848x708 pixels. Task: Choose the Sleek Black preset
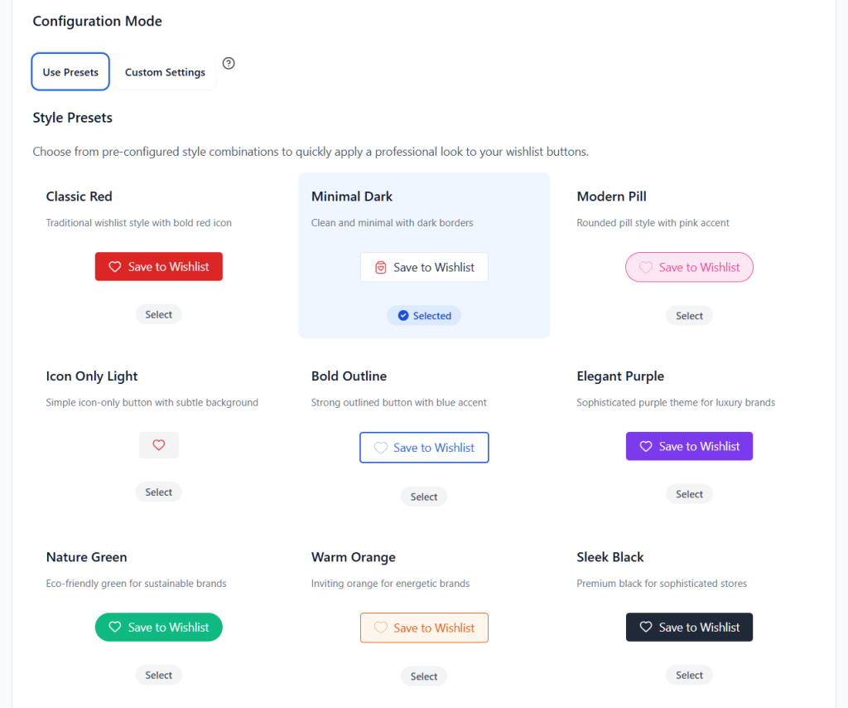click(x=689, y=676)
